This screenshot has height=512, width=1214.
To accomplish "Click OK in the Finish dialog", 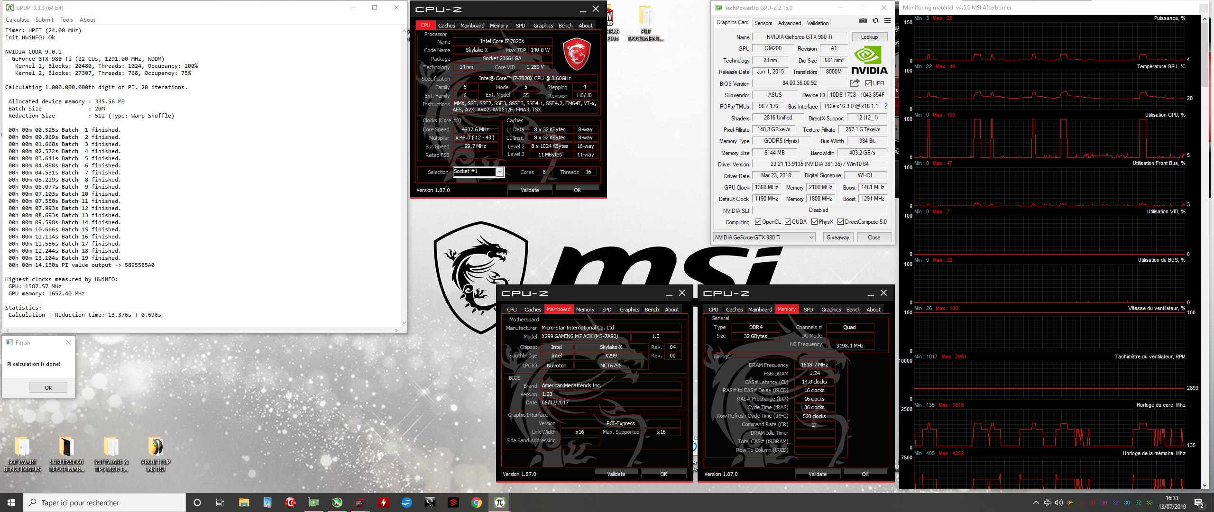I will coord(48,387).
